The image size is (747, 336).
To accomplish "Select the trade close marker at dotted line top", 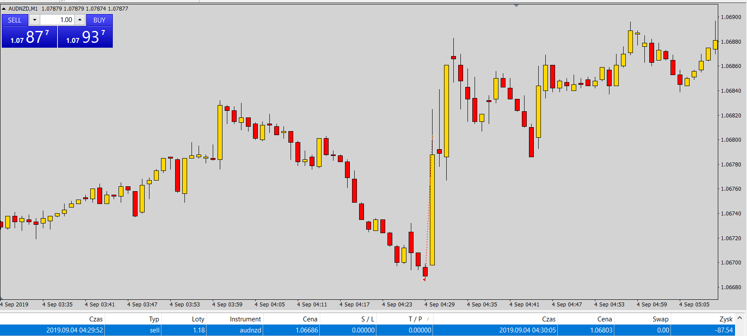I will [433, 136].
